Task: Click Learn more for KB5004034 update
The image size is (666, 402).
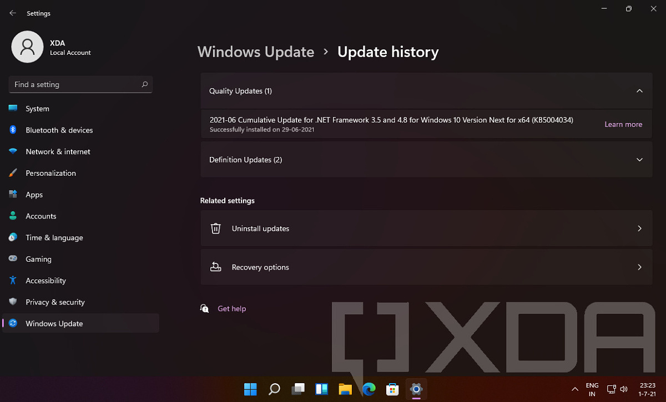Action: tap(623, 124)
